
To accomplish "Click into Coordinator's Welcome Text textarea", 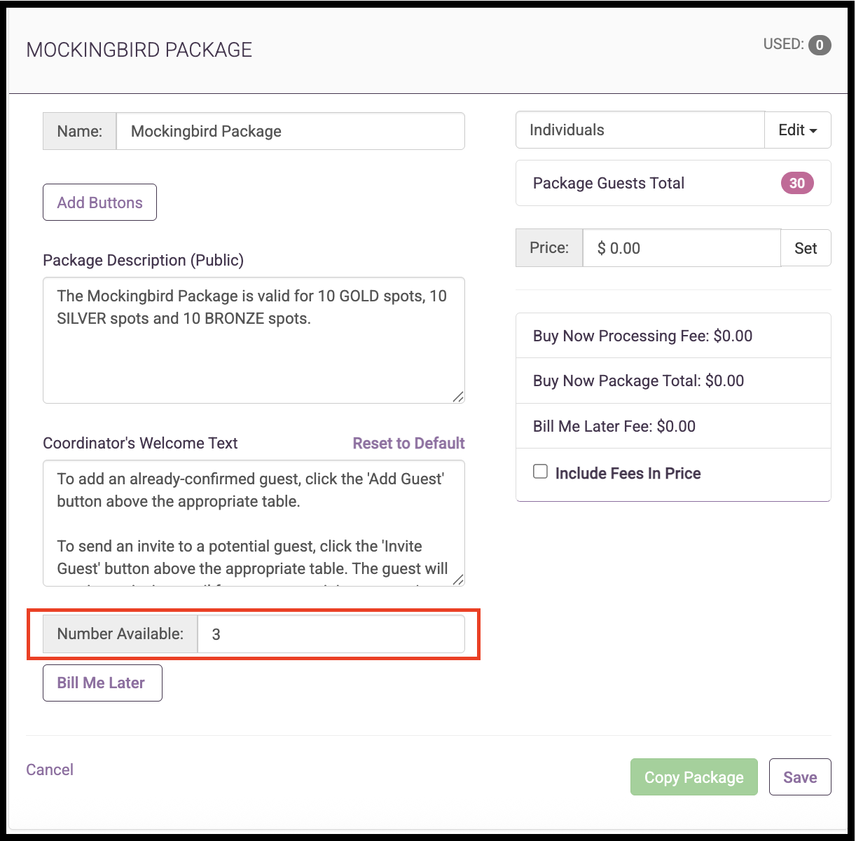I will 254,523.
